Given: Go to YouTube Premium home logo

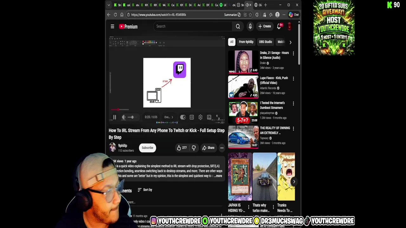Looking at the screenshot, I should [128, 27].
